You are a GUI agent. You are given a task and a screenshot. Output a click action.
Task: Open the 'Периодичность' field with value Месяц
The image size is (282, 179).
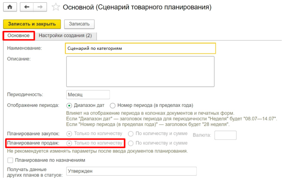(x=88, y=95)
